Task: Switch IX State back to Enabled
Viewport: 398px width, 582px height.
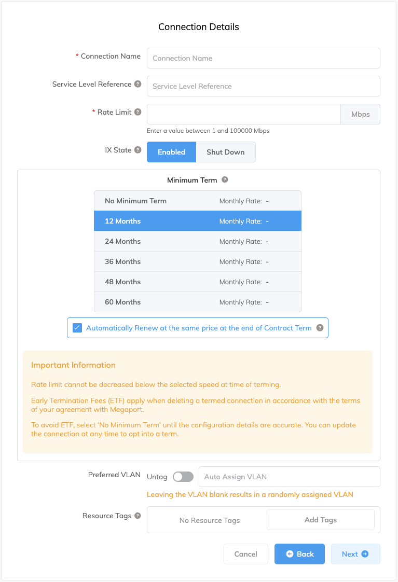Action: [171, 151]
